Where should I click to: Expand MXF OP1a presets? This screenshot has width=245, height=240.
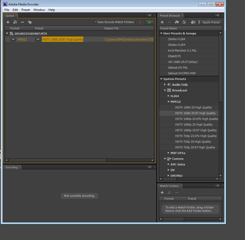point(168,153)
